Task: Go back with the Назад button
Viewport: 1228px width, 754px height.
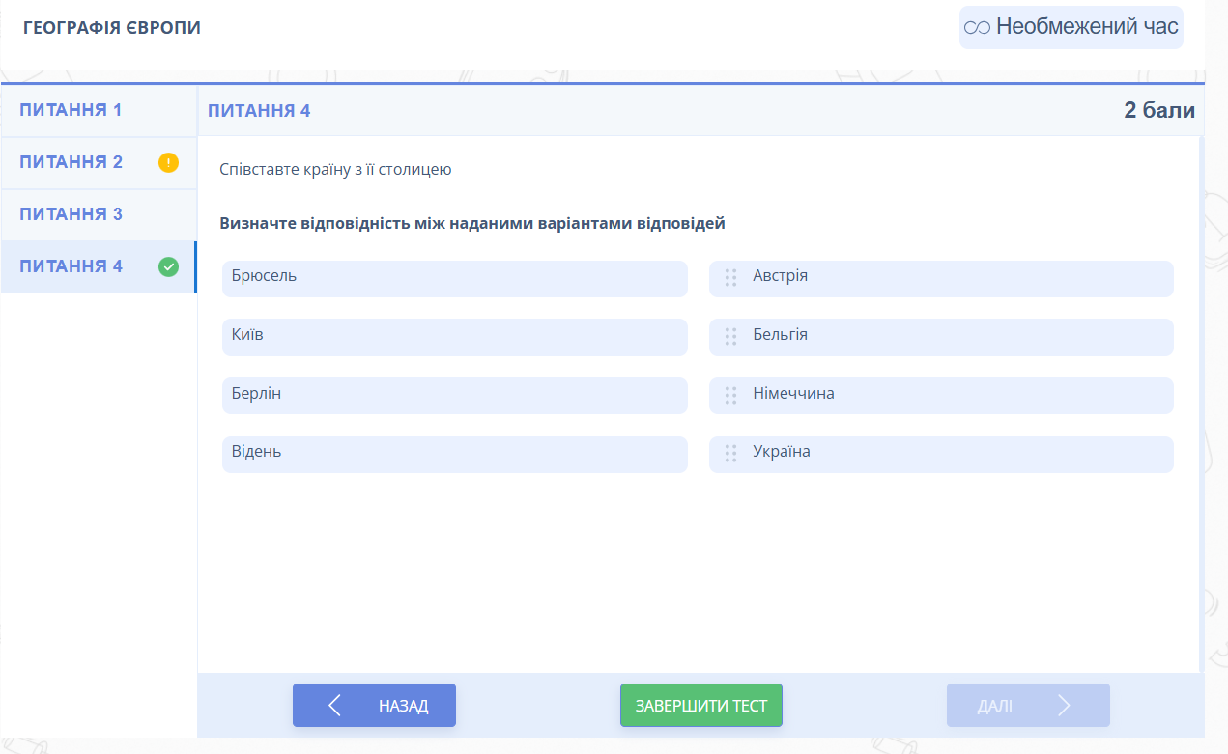Action: click(x=374, y=706)
